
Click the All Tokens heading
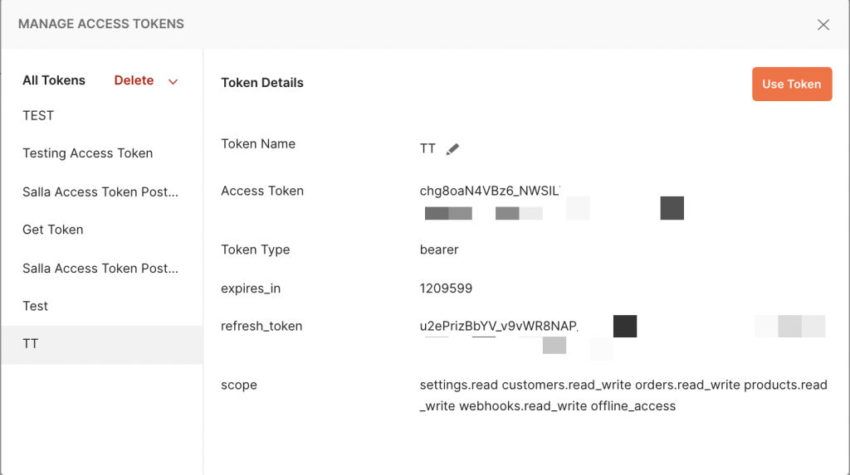(54, 80)
